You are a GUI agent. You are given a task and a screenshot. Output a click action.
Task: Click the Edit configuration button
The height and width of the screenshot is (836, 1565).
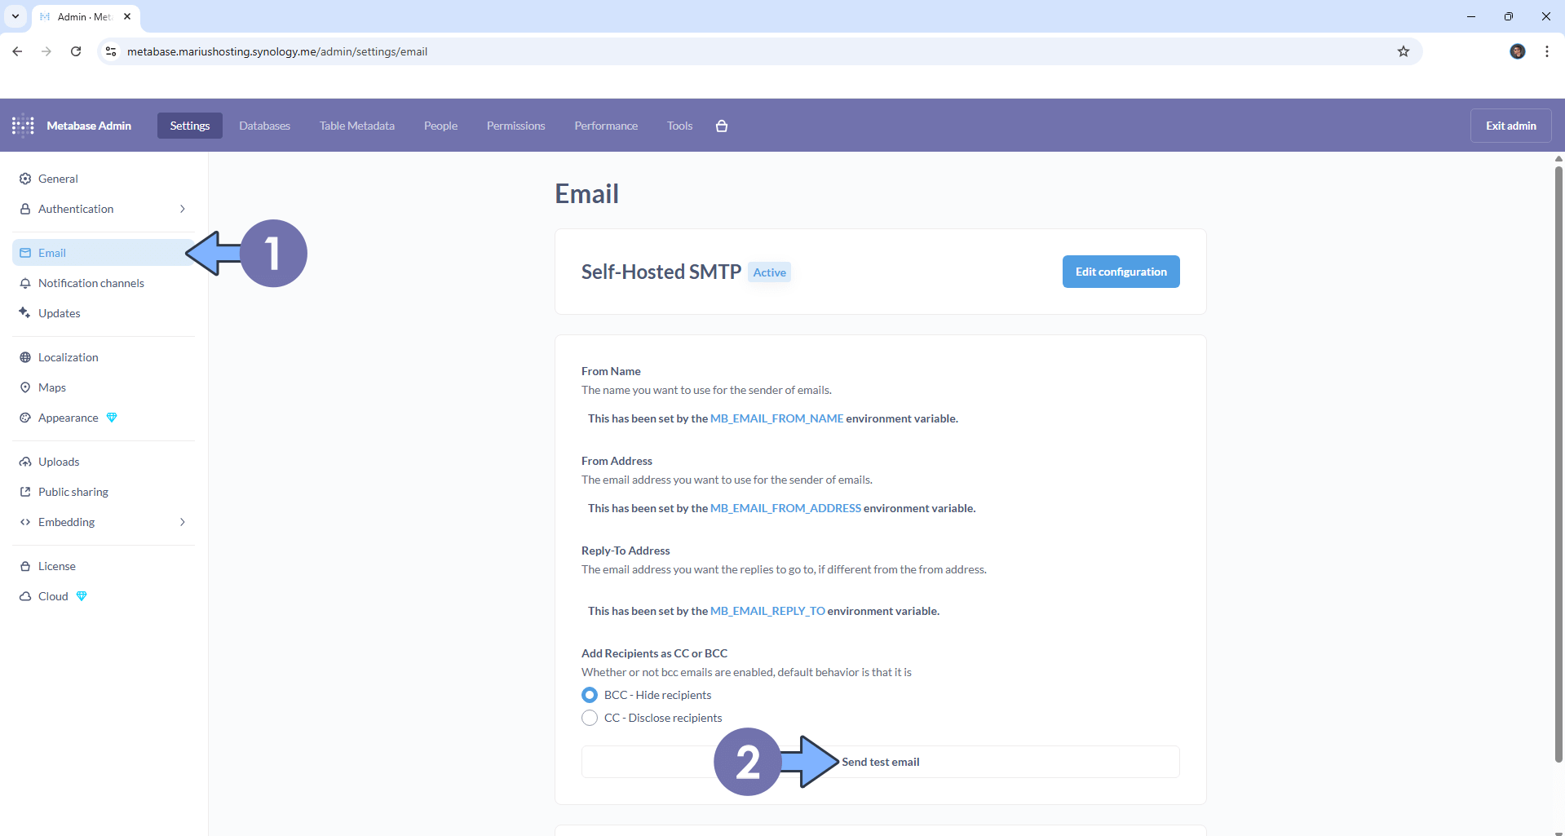pos(1121,272)
